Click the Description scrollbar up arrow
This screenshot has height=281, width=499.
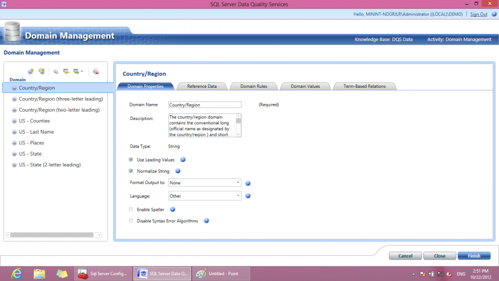tap(238, 116)
